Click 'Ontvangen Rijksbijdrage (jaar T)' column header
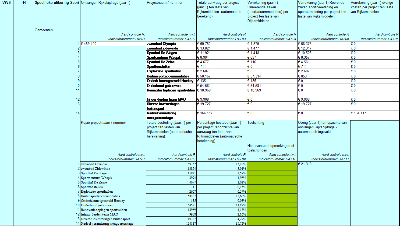This screenshot has width=400, height=226. (x=106, y=3)
